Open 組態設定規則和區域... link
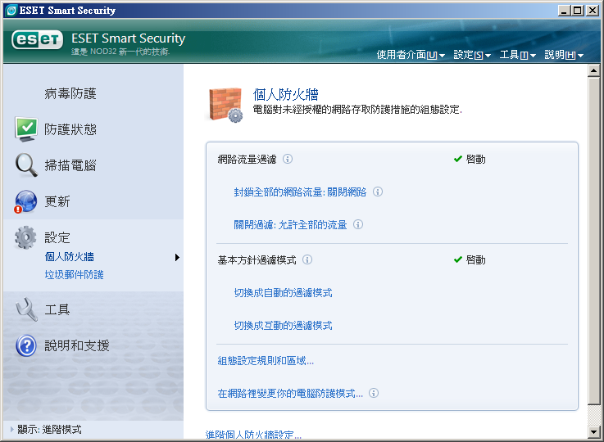The height and width of the screenshot is (442, 604). pyautogui.click(x=266, y=360)
